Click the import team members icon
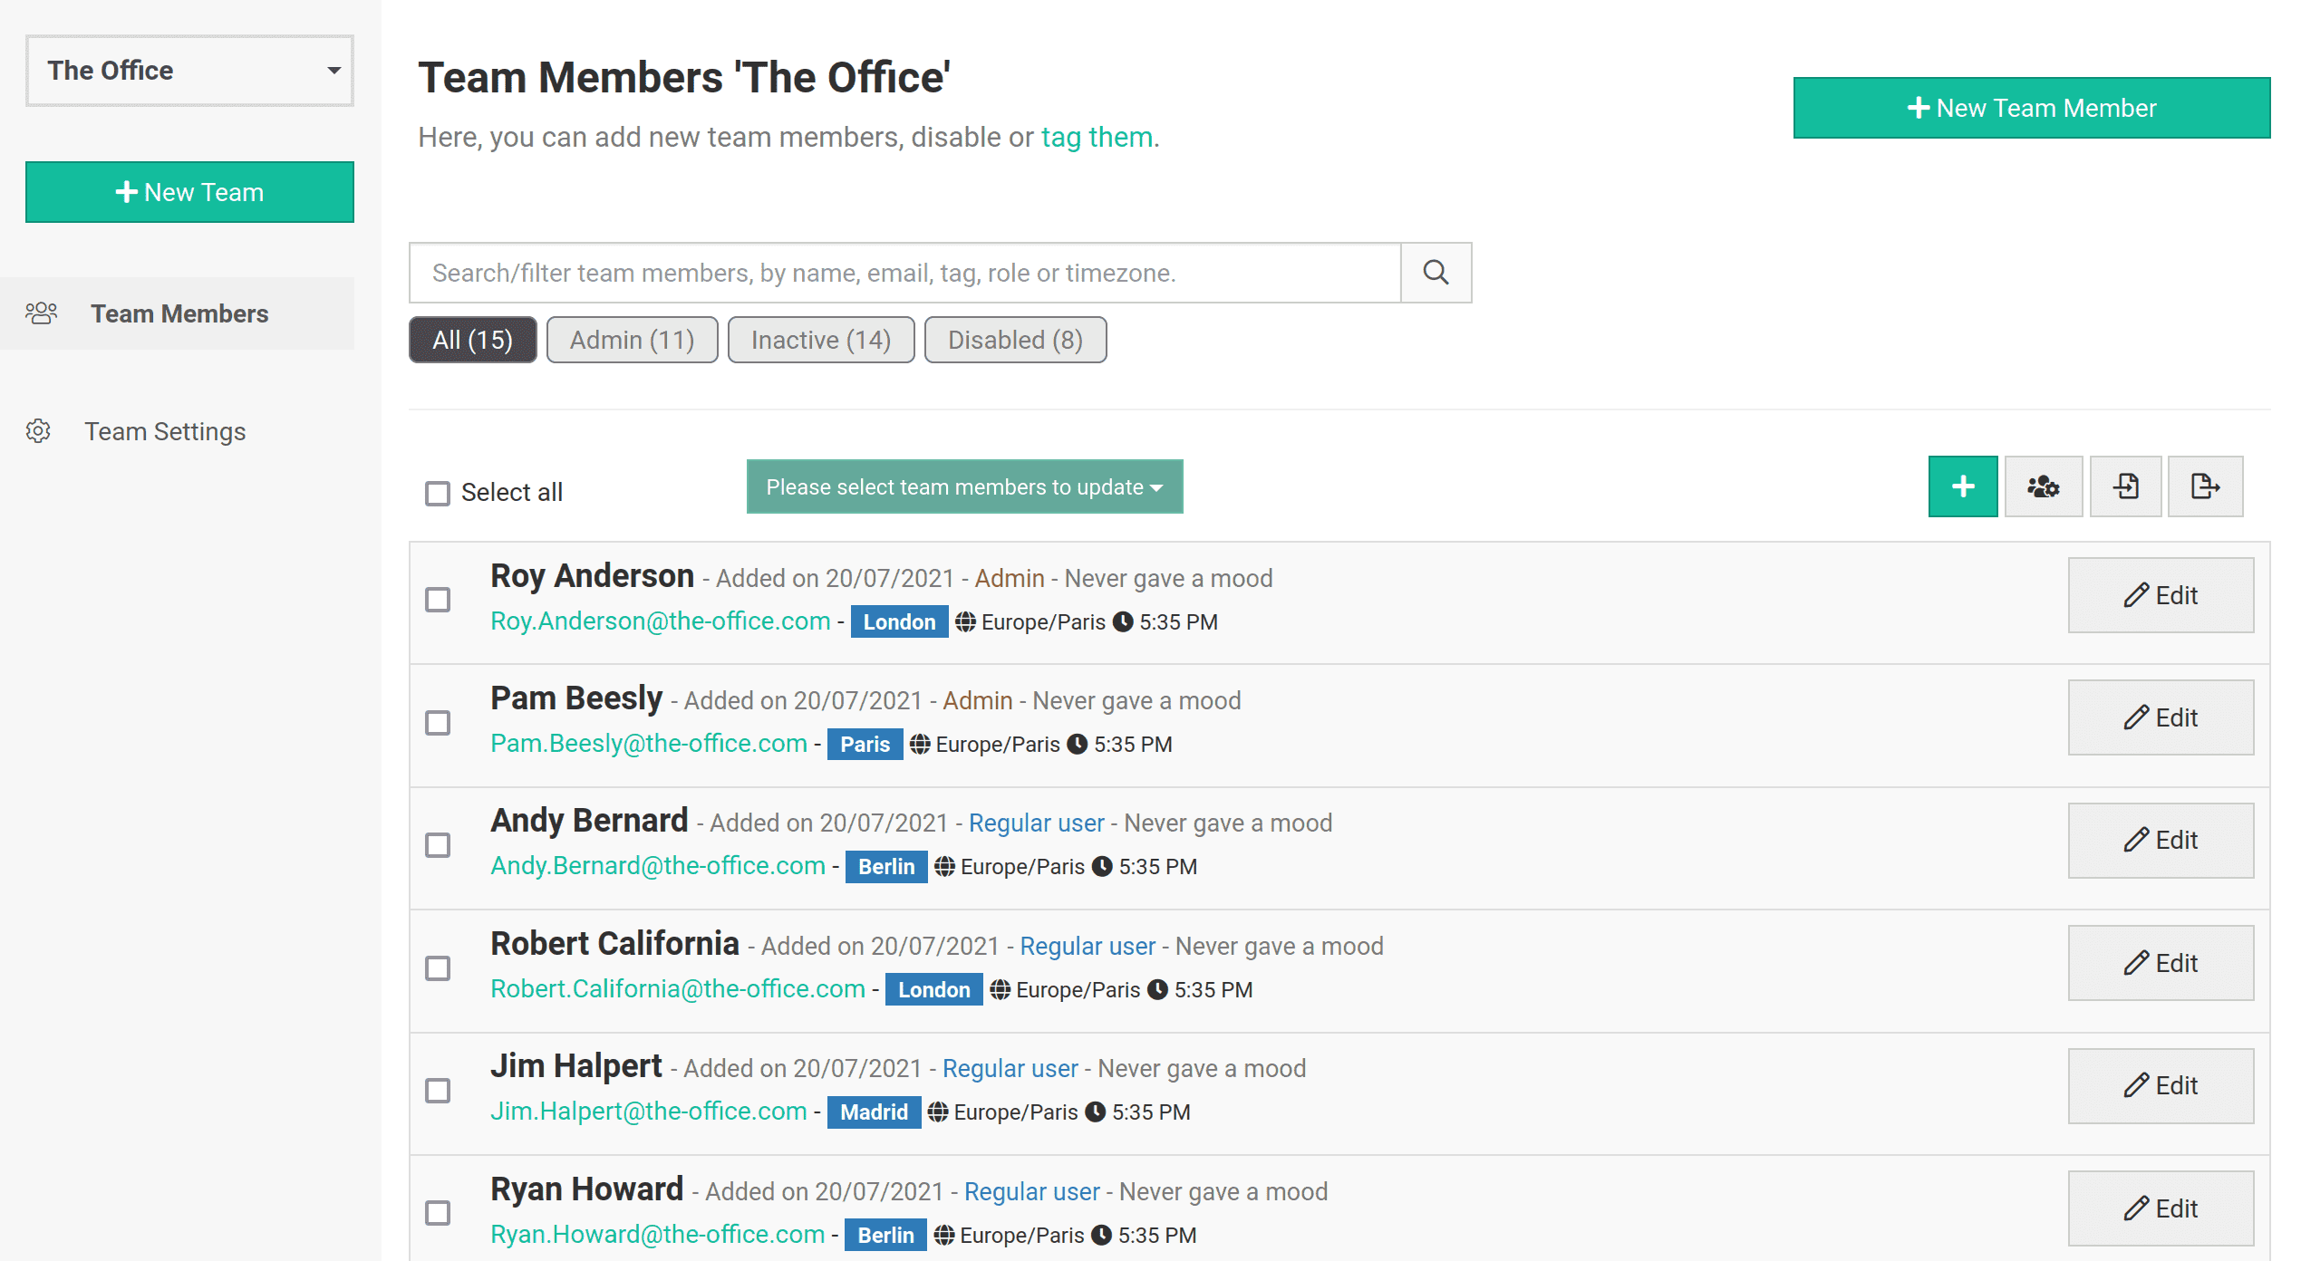Screen dimensions: 2301x1261 coord(2125,486)
